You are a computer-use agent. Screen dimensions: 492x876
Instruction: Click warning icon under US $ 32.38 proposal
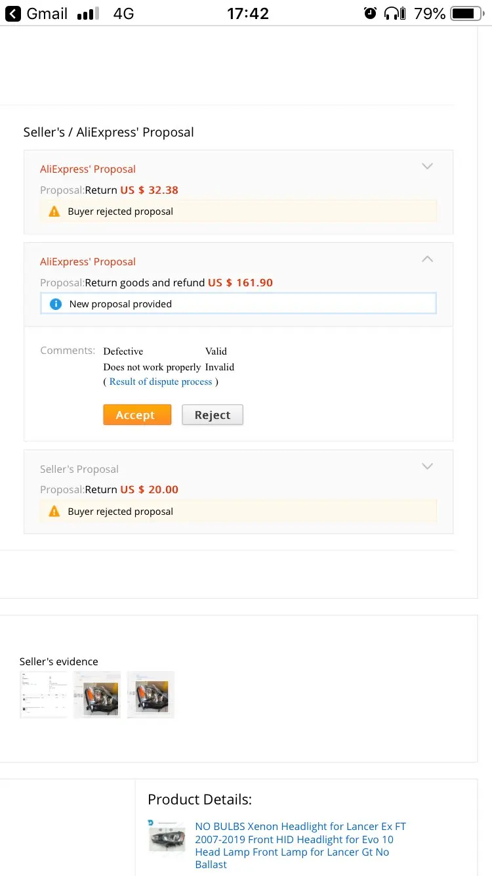[54, 211]
